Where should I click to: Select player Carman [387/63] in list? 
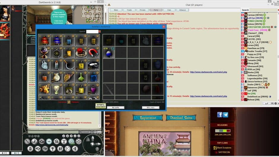[x=255, y=15]
